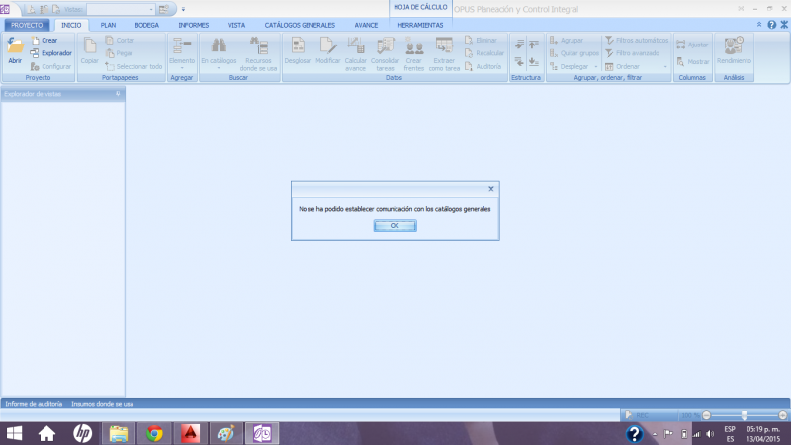The width and height of the screenshot is (791, 445).
Task: Open the Explorador tool in the ribbon
Action: pyautogui.click(x=50, y=52)
